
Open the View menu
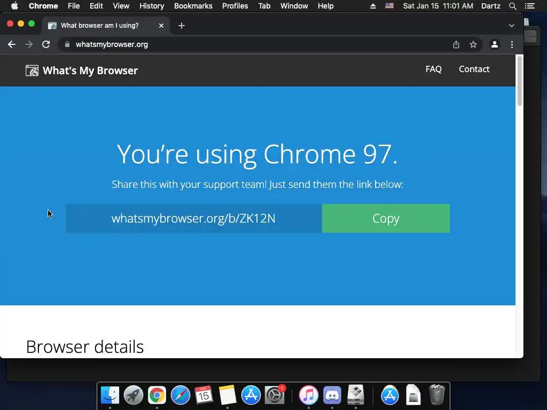coord(121,6)
